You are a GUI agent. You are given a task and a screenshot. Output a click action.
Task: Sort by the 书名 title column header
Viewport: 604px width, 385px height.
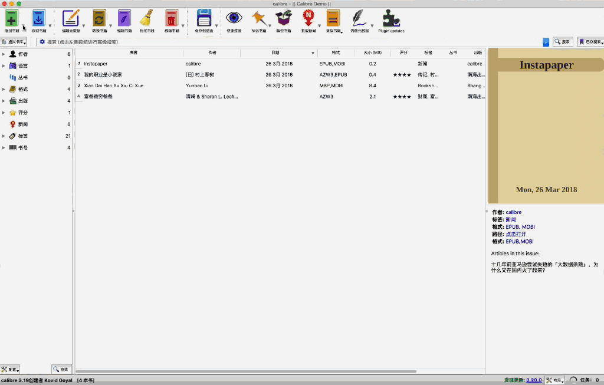tap(133, 52)
